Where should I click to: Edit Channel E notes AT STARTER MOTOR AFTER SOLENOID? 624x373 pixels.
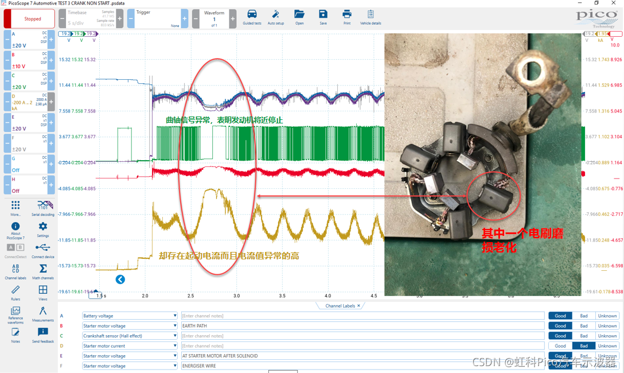362,356
